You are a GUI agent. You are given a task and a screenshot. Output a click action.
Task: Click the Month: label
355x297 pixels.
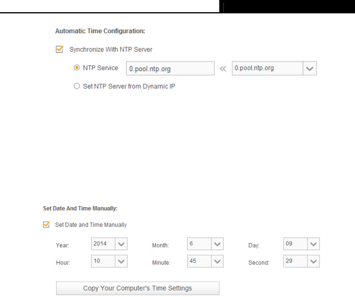[161, 246]
